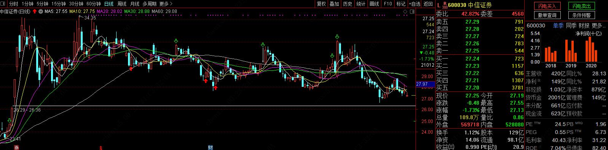The image size is (608, 150).
Task: Click the 返回 back button
Action: tap(428, 4)
